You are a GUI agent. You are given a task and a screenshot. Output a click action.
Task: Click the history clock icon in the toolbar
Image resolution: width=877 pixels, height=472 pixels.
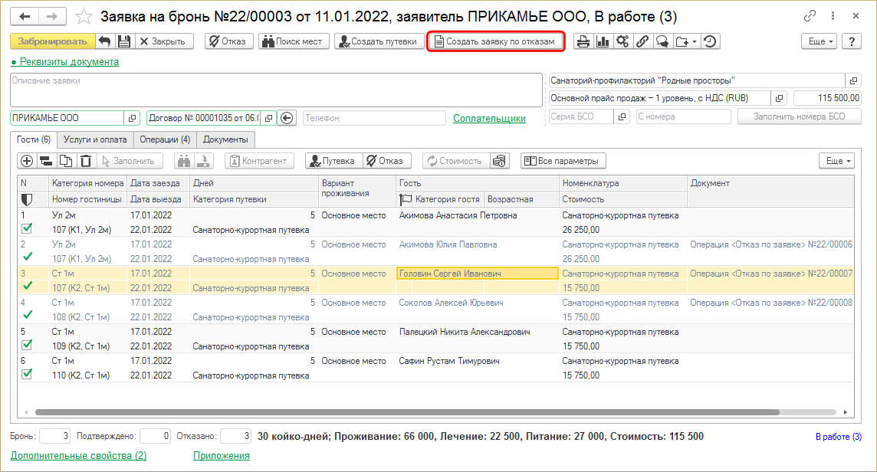pyautogui.click(x=711, y=41)
